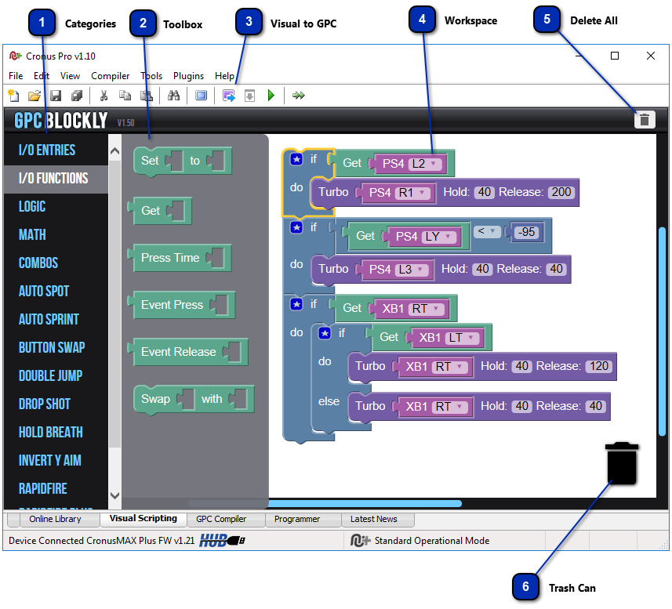
Task: Click the -95 value input field
Action: [527, 232]
